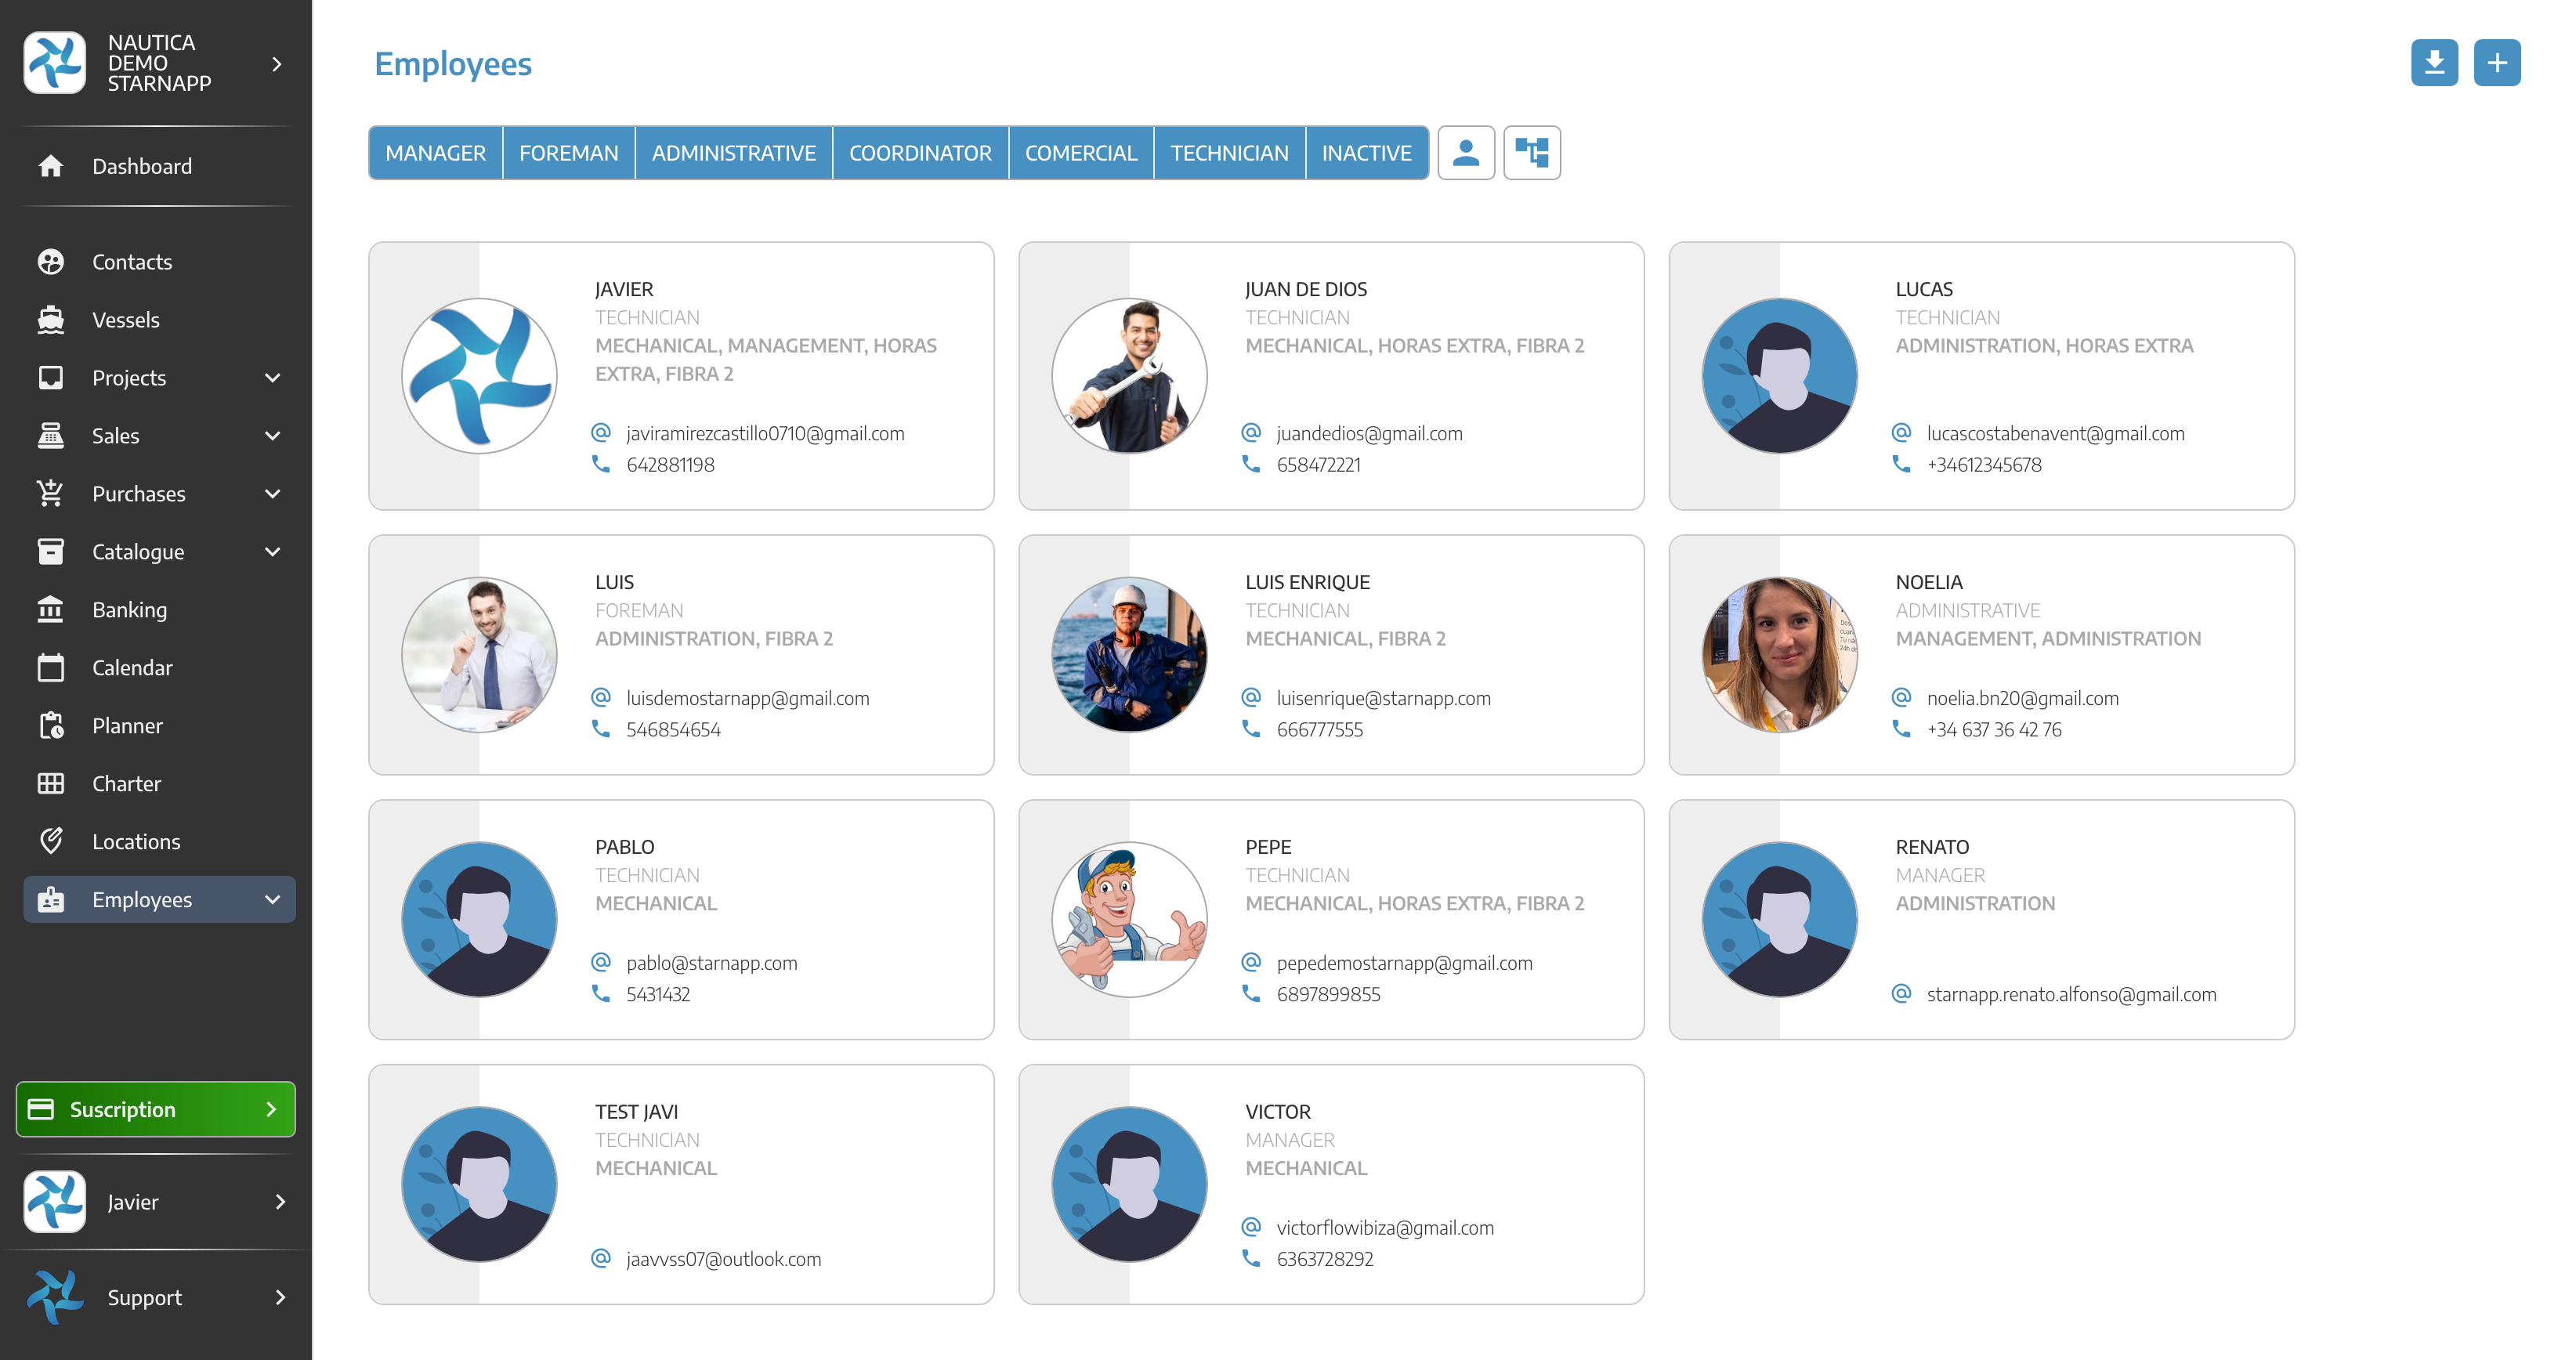2576x1360 pixels.
Task: Collapse the Employees submenu chevron
Action: coord(272,900)
